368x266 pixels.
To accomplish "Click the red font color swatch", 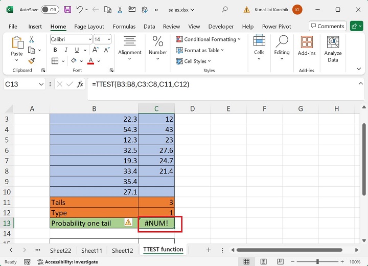I will (x=90, y=61).
